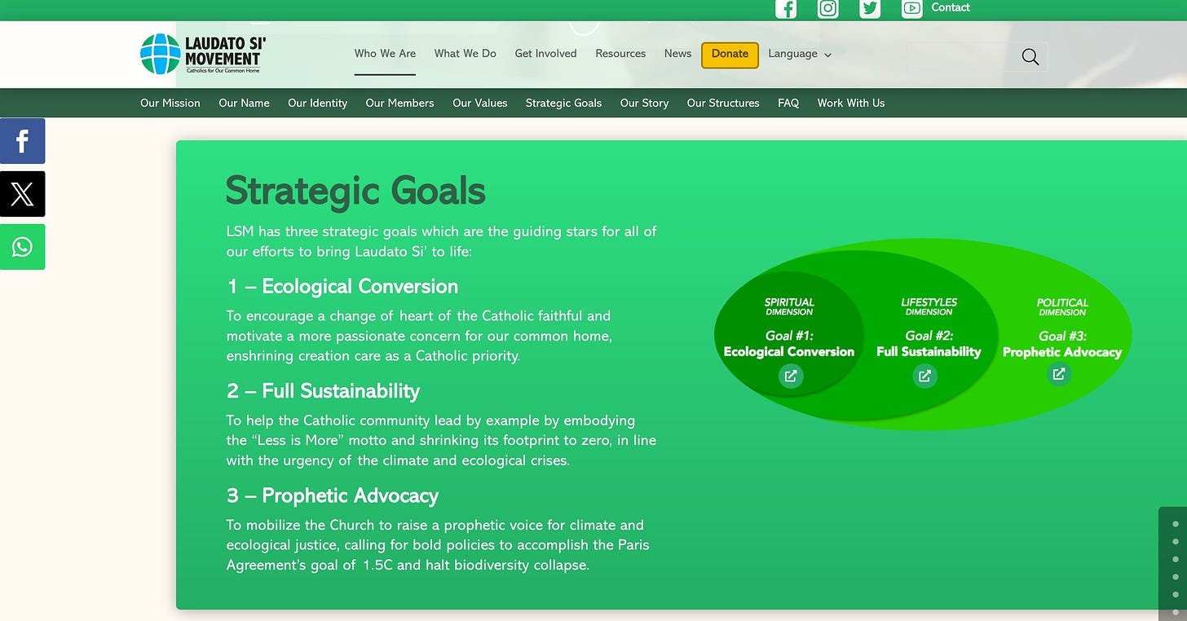
Task: Click the 'Lifestyles Dimension' label
Action: pyautogui.click(x=929, y=306)
